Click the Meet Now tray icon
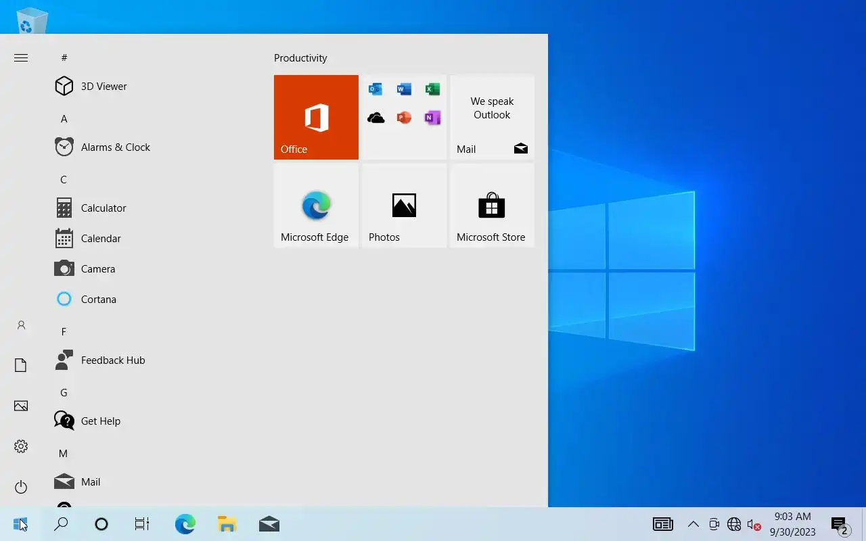Image resolution: width=866 pixels, height=541 pixels. (714, 524)
